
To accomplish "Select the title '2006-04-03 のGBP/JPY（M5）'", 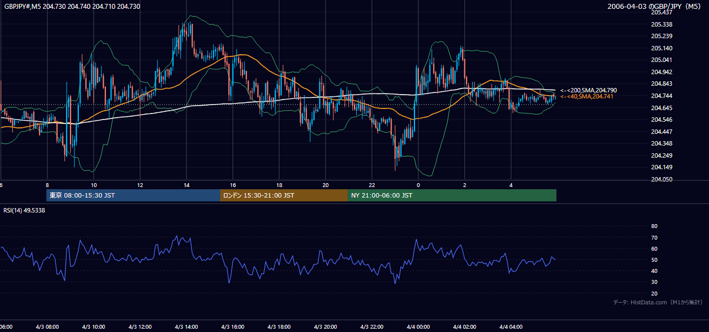I will pos(655,6).
